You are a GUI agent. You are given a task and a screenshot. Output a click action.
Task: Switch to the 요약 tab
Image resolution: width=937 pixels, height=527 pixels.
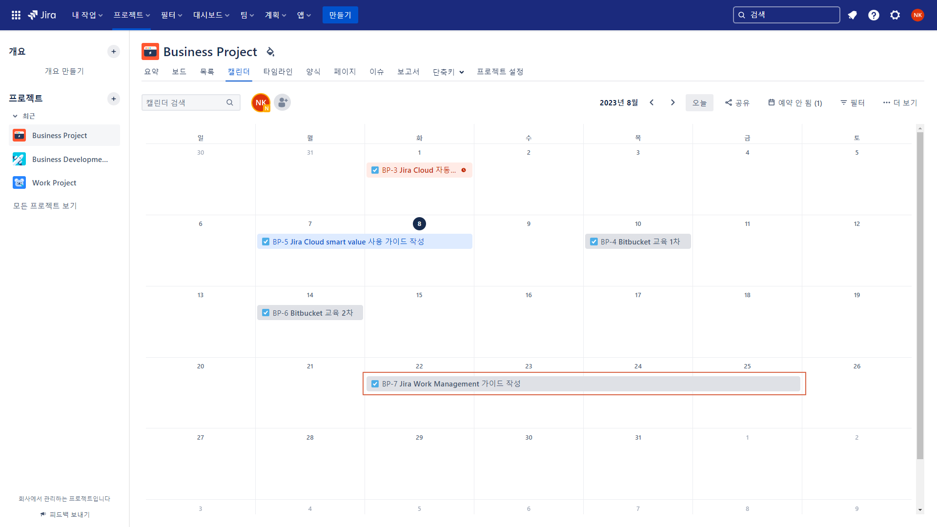coord(151,72)
